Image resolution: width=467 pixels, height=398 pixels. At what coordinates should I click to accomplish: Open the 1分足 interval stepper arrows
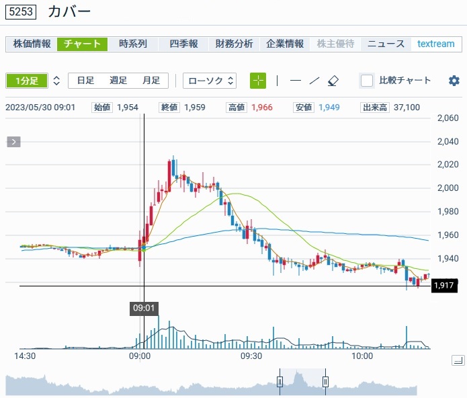click(56, 81)
